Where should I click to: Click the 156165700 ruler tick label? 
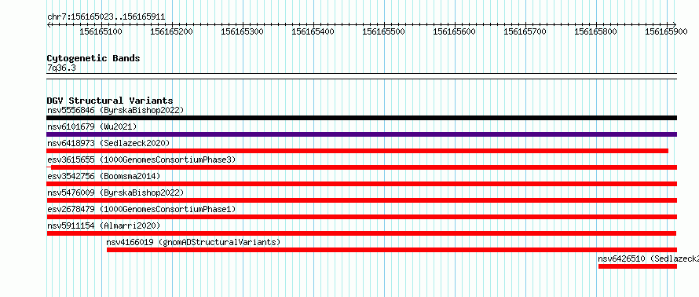pyautogui.click(x=525, y=31)
